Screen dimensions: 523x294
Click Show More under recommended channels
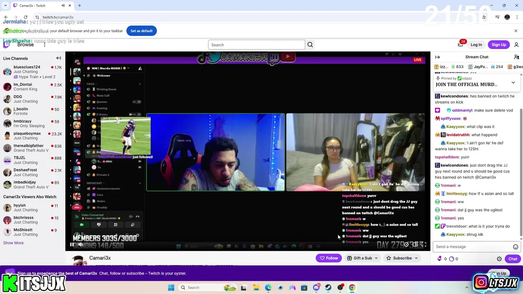13,243
